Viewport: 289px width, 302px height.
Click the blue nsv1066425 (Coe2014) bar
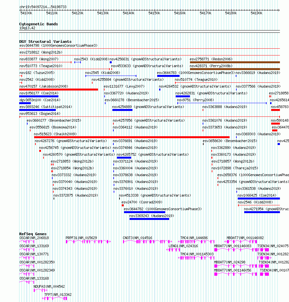259,199
